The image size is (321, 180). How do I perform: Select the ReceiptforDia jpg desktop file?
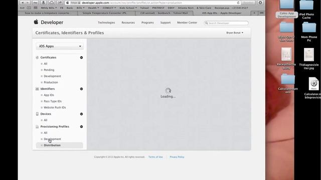click(286, 58)
